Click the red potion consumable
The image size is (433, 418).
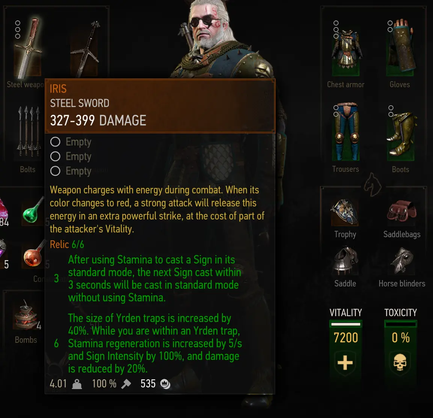click(x=33, y=254)
